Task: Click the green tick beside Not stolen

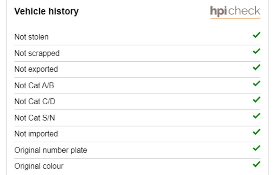Action: tap(257, 35)
